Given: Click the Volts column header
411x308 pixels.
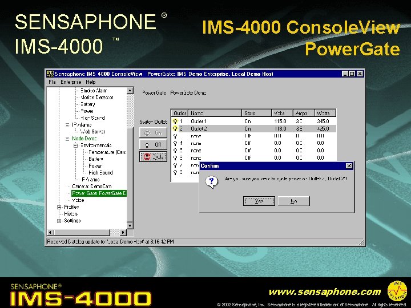Looking at the screenshot, I should (282, 113).
